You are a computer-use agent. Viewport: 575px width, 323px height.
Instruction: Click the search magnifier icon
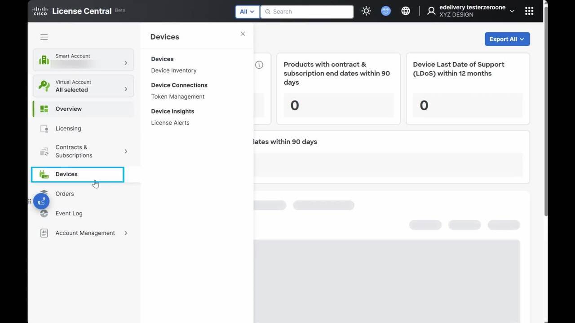pos(268,12)
